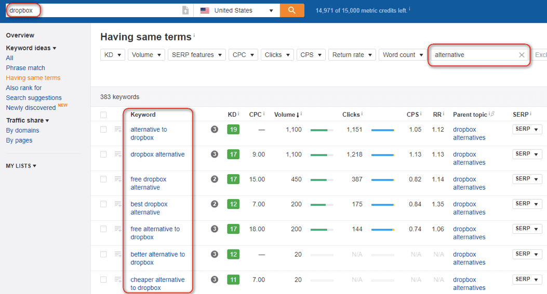Image resolution: width=547 pixels, height=294 pixels.
Task: Toggle the select-all keywords checkbox
Action: click(x=103, y=115)
